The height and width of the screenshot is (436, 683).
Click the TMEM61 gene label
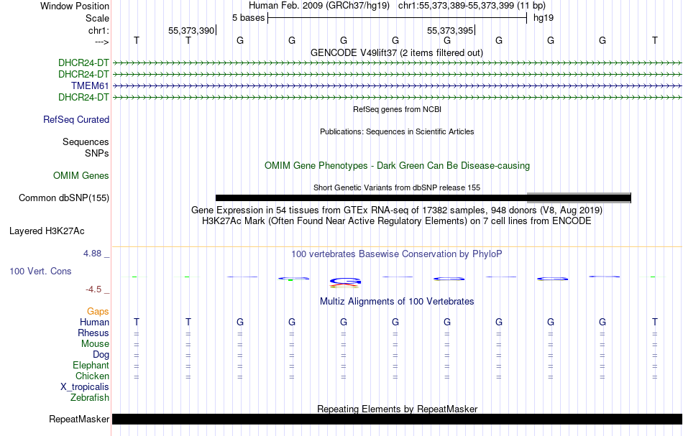(x=90, y=85)
